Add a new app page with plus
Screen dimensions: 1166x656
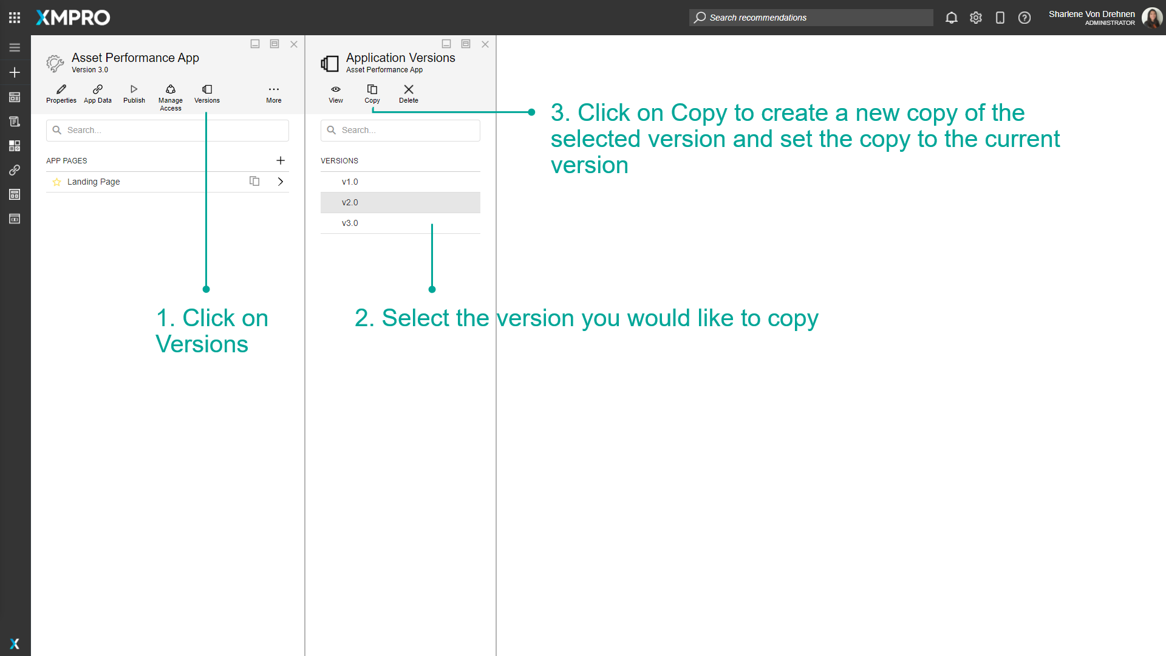281,160
